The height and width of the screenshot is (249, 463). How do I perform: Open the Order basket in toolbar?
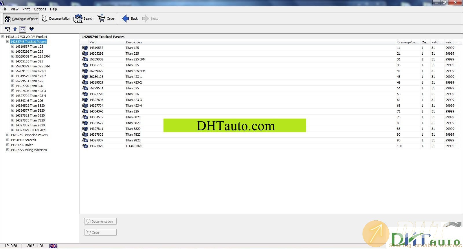click(106, 19)
